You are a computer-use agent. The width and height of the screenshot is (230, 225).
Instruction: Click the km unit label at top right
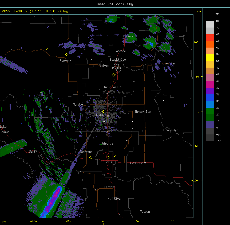(x=199, y=11)
